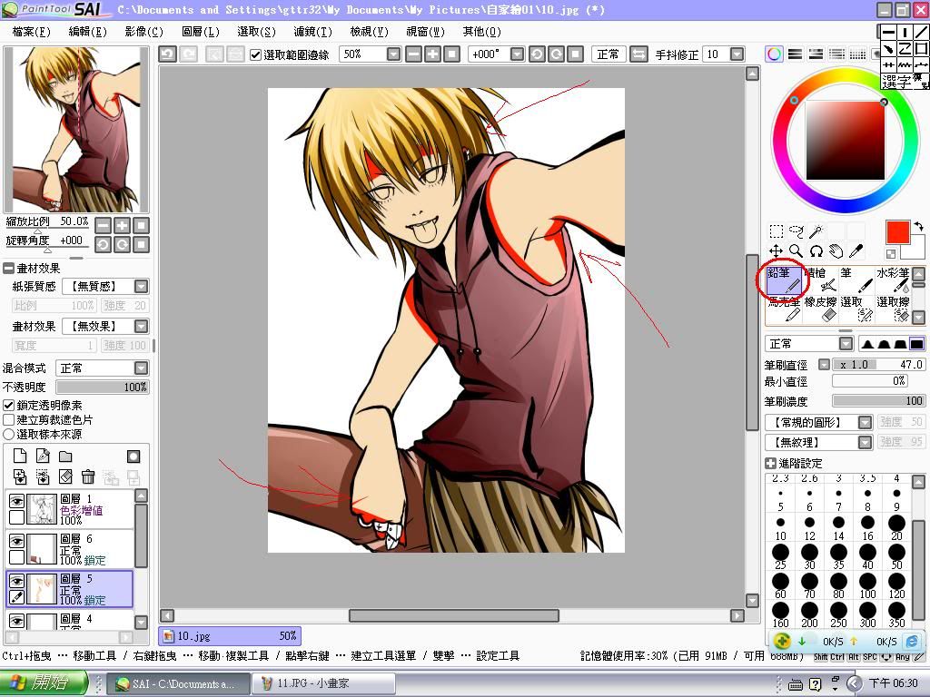Switch to 11.JPG - 小畫家 taskbar window
This screenshot has width=930, height=697.
coord(322,683)
